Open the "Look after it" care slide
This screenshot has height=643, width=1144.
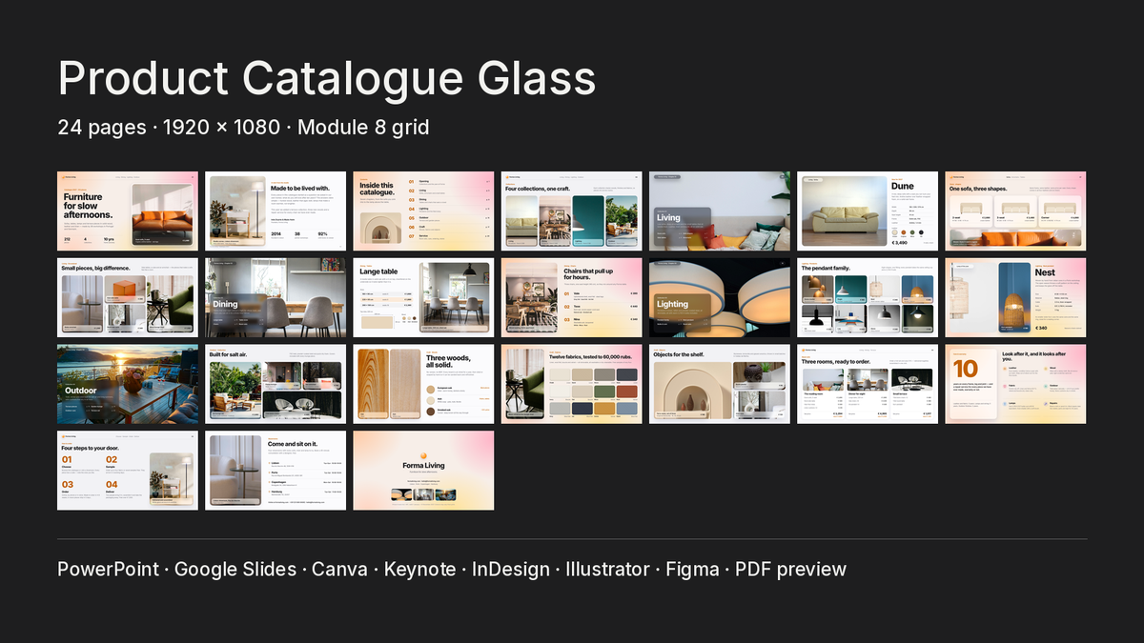point(1015,384)
